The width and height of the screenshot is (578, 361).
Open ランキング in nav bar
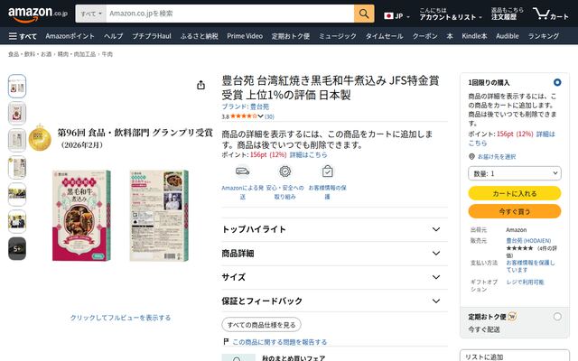click(544, 36)
